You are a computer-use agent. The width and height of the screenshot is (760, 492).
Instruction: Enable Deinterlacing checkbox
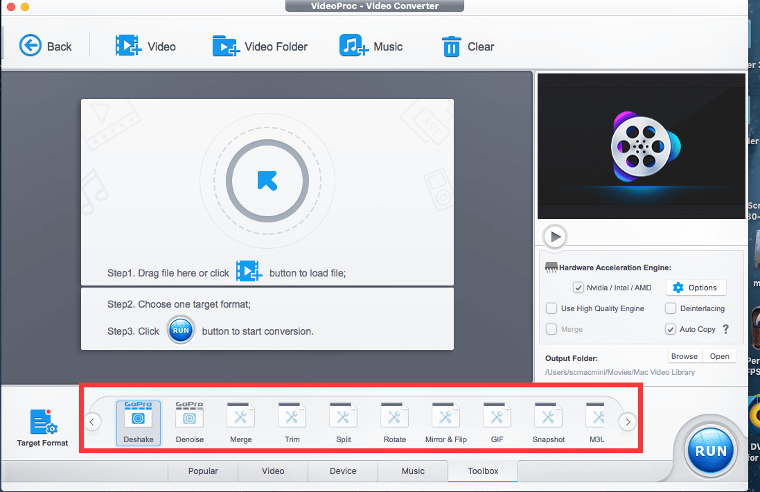[671, 308]
